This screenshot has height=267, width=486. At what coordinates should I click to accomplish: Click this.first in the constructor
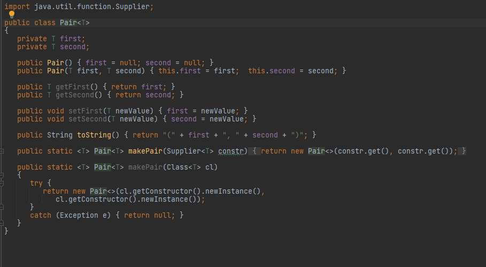pos(180,71)
